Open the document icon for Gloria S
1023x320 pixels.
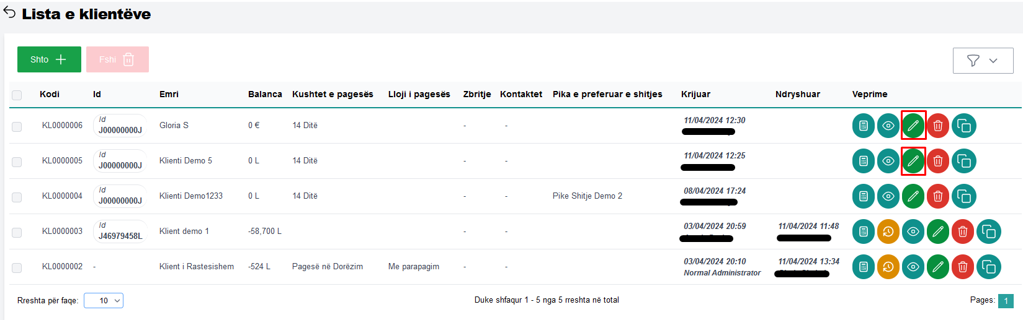point(863,126)
